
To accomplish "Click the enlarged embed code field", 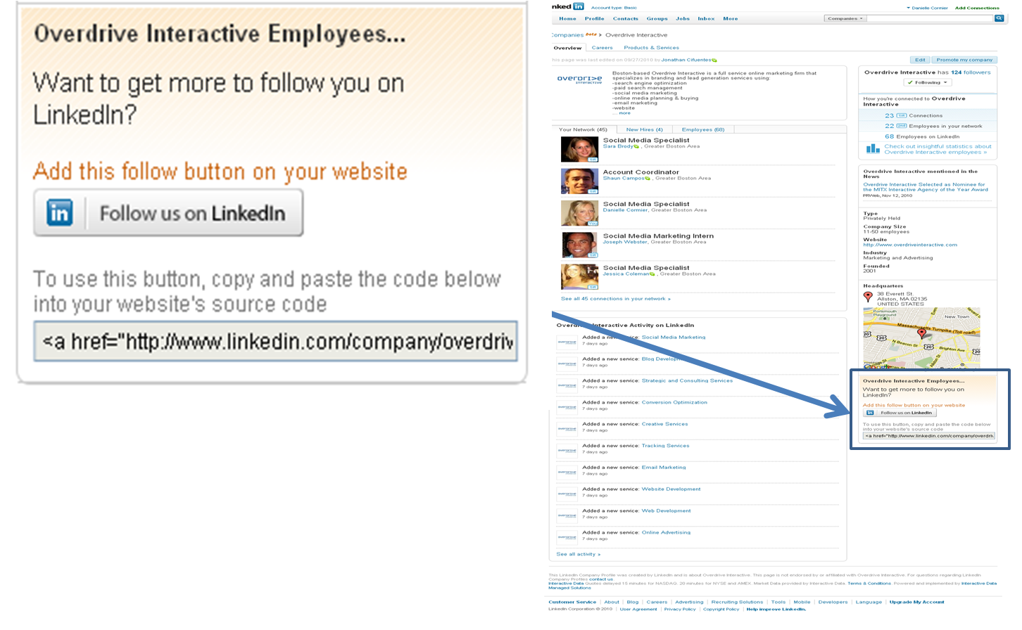I will [276, 342].
